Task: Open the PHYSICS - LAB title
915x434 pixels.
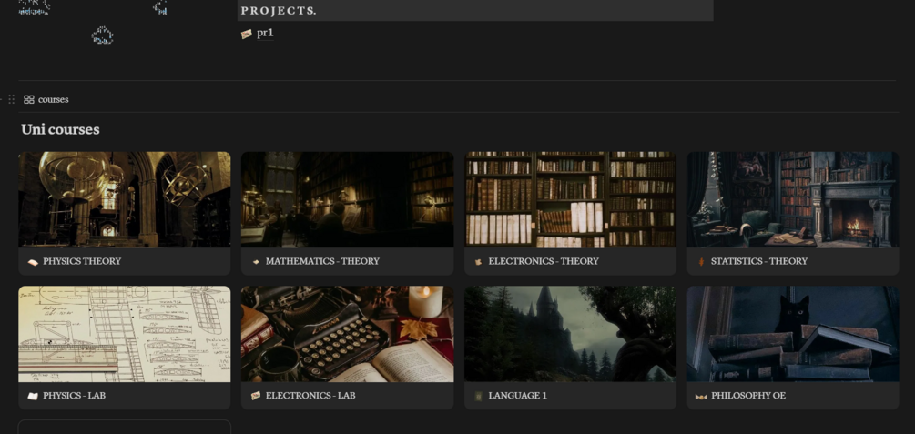Action: pyautogui.click(x=74, y=396)
